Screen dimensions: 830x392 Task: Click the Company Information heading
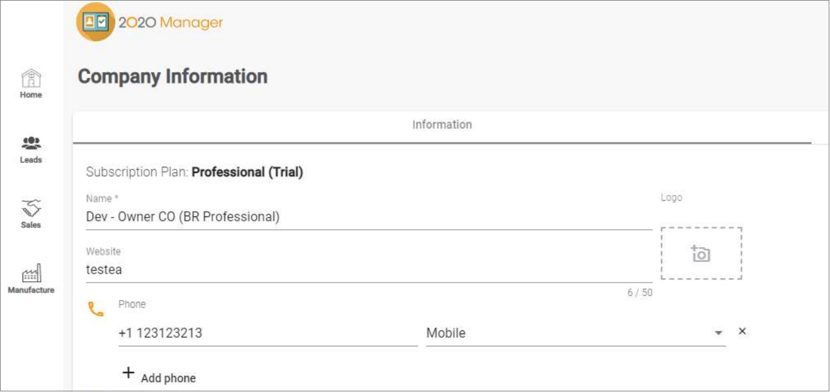(x=172, y=77)
